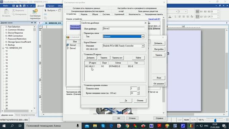
Task: Open the Mail app from taskbar
Action: pos(87,126)
